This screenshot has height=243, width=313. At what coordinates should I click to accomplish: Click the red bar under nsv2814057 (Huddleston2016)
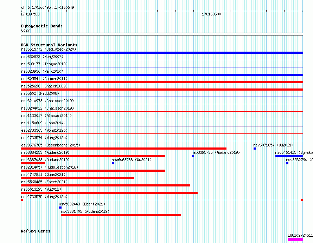93,171
